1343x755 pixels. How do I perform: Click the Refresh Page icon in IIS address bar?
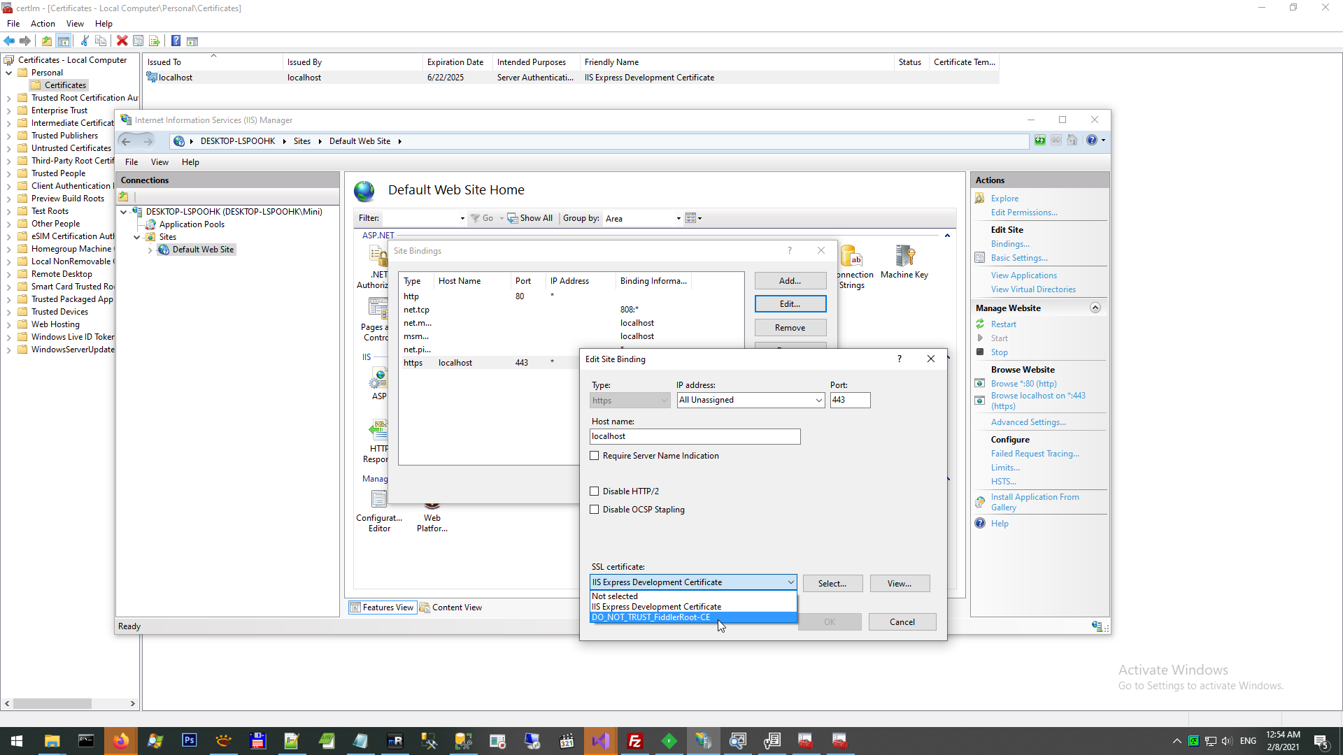(1040, 141)
